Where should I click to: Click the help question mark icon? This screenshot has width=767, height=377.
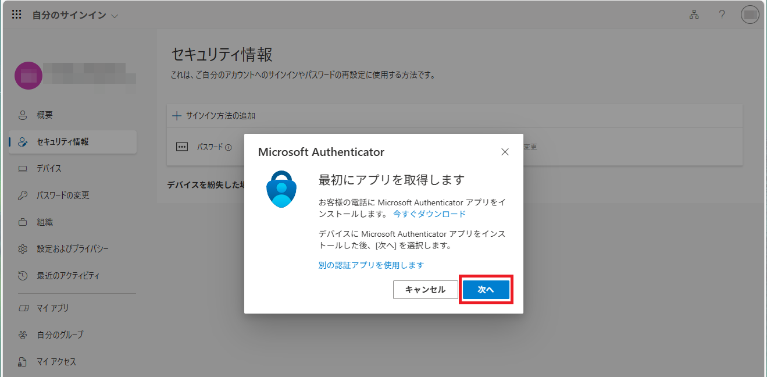coord(722,15)
